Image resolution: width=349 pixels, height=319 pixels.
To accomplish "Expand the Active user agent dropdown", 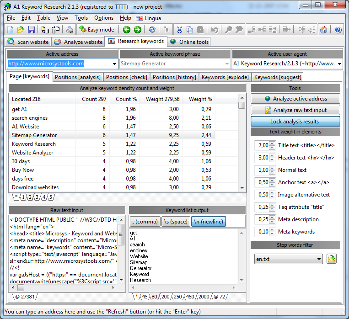I will click(339, 64).
